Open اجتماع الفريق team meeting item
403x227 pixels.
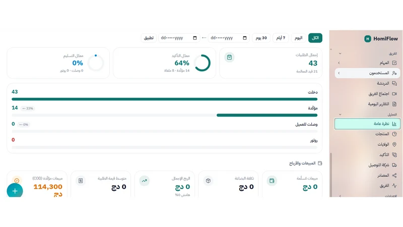[367, 94]
